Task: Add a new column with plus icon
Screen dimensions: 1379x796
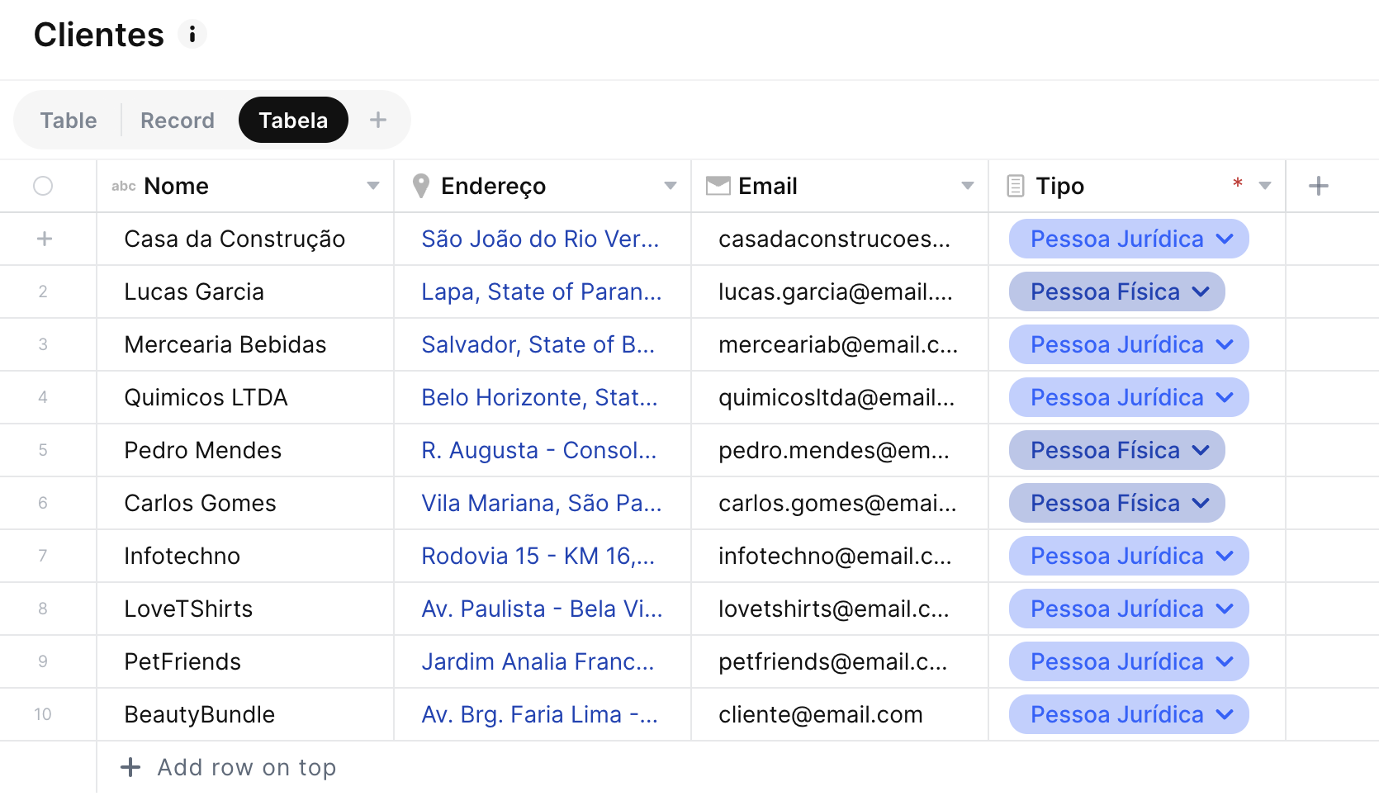Action: [1319, 186]
